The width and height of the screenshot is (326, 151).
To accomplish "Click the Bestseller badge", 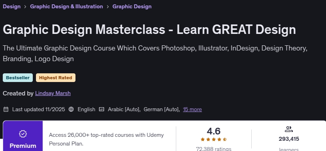I will click(x=18, y=78).
